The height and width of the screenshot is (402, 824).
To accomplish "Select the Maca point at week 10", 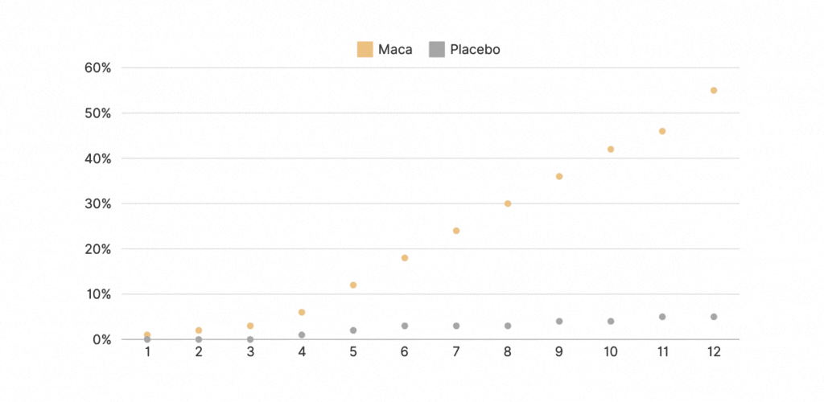I will tap(611, 150).
